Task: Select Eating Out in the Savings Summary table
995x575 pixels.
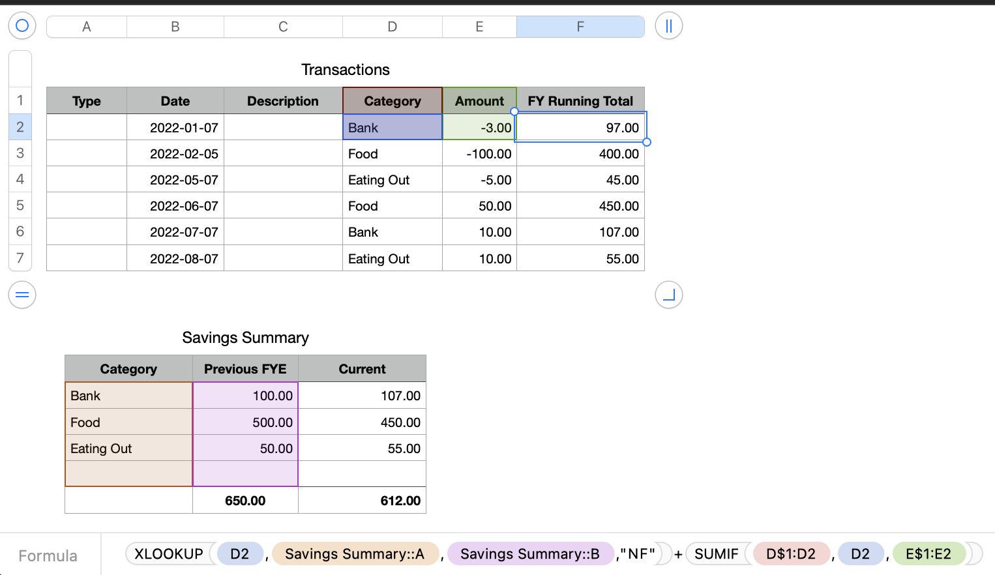Action: pyautogui.click(x=129, y=448)
